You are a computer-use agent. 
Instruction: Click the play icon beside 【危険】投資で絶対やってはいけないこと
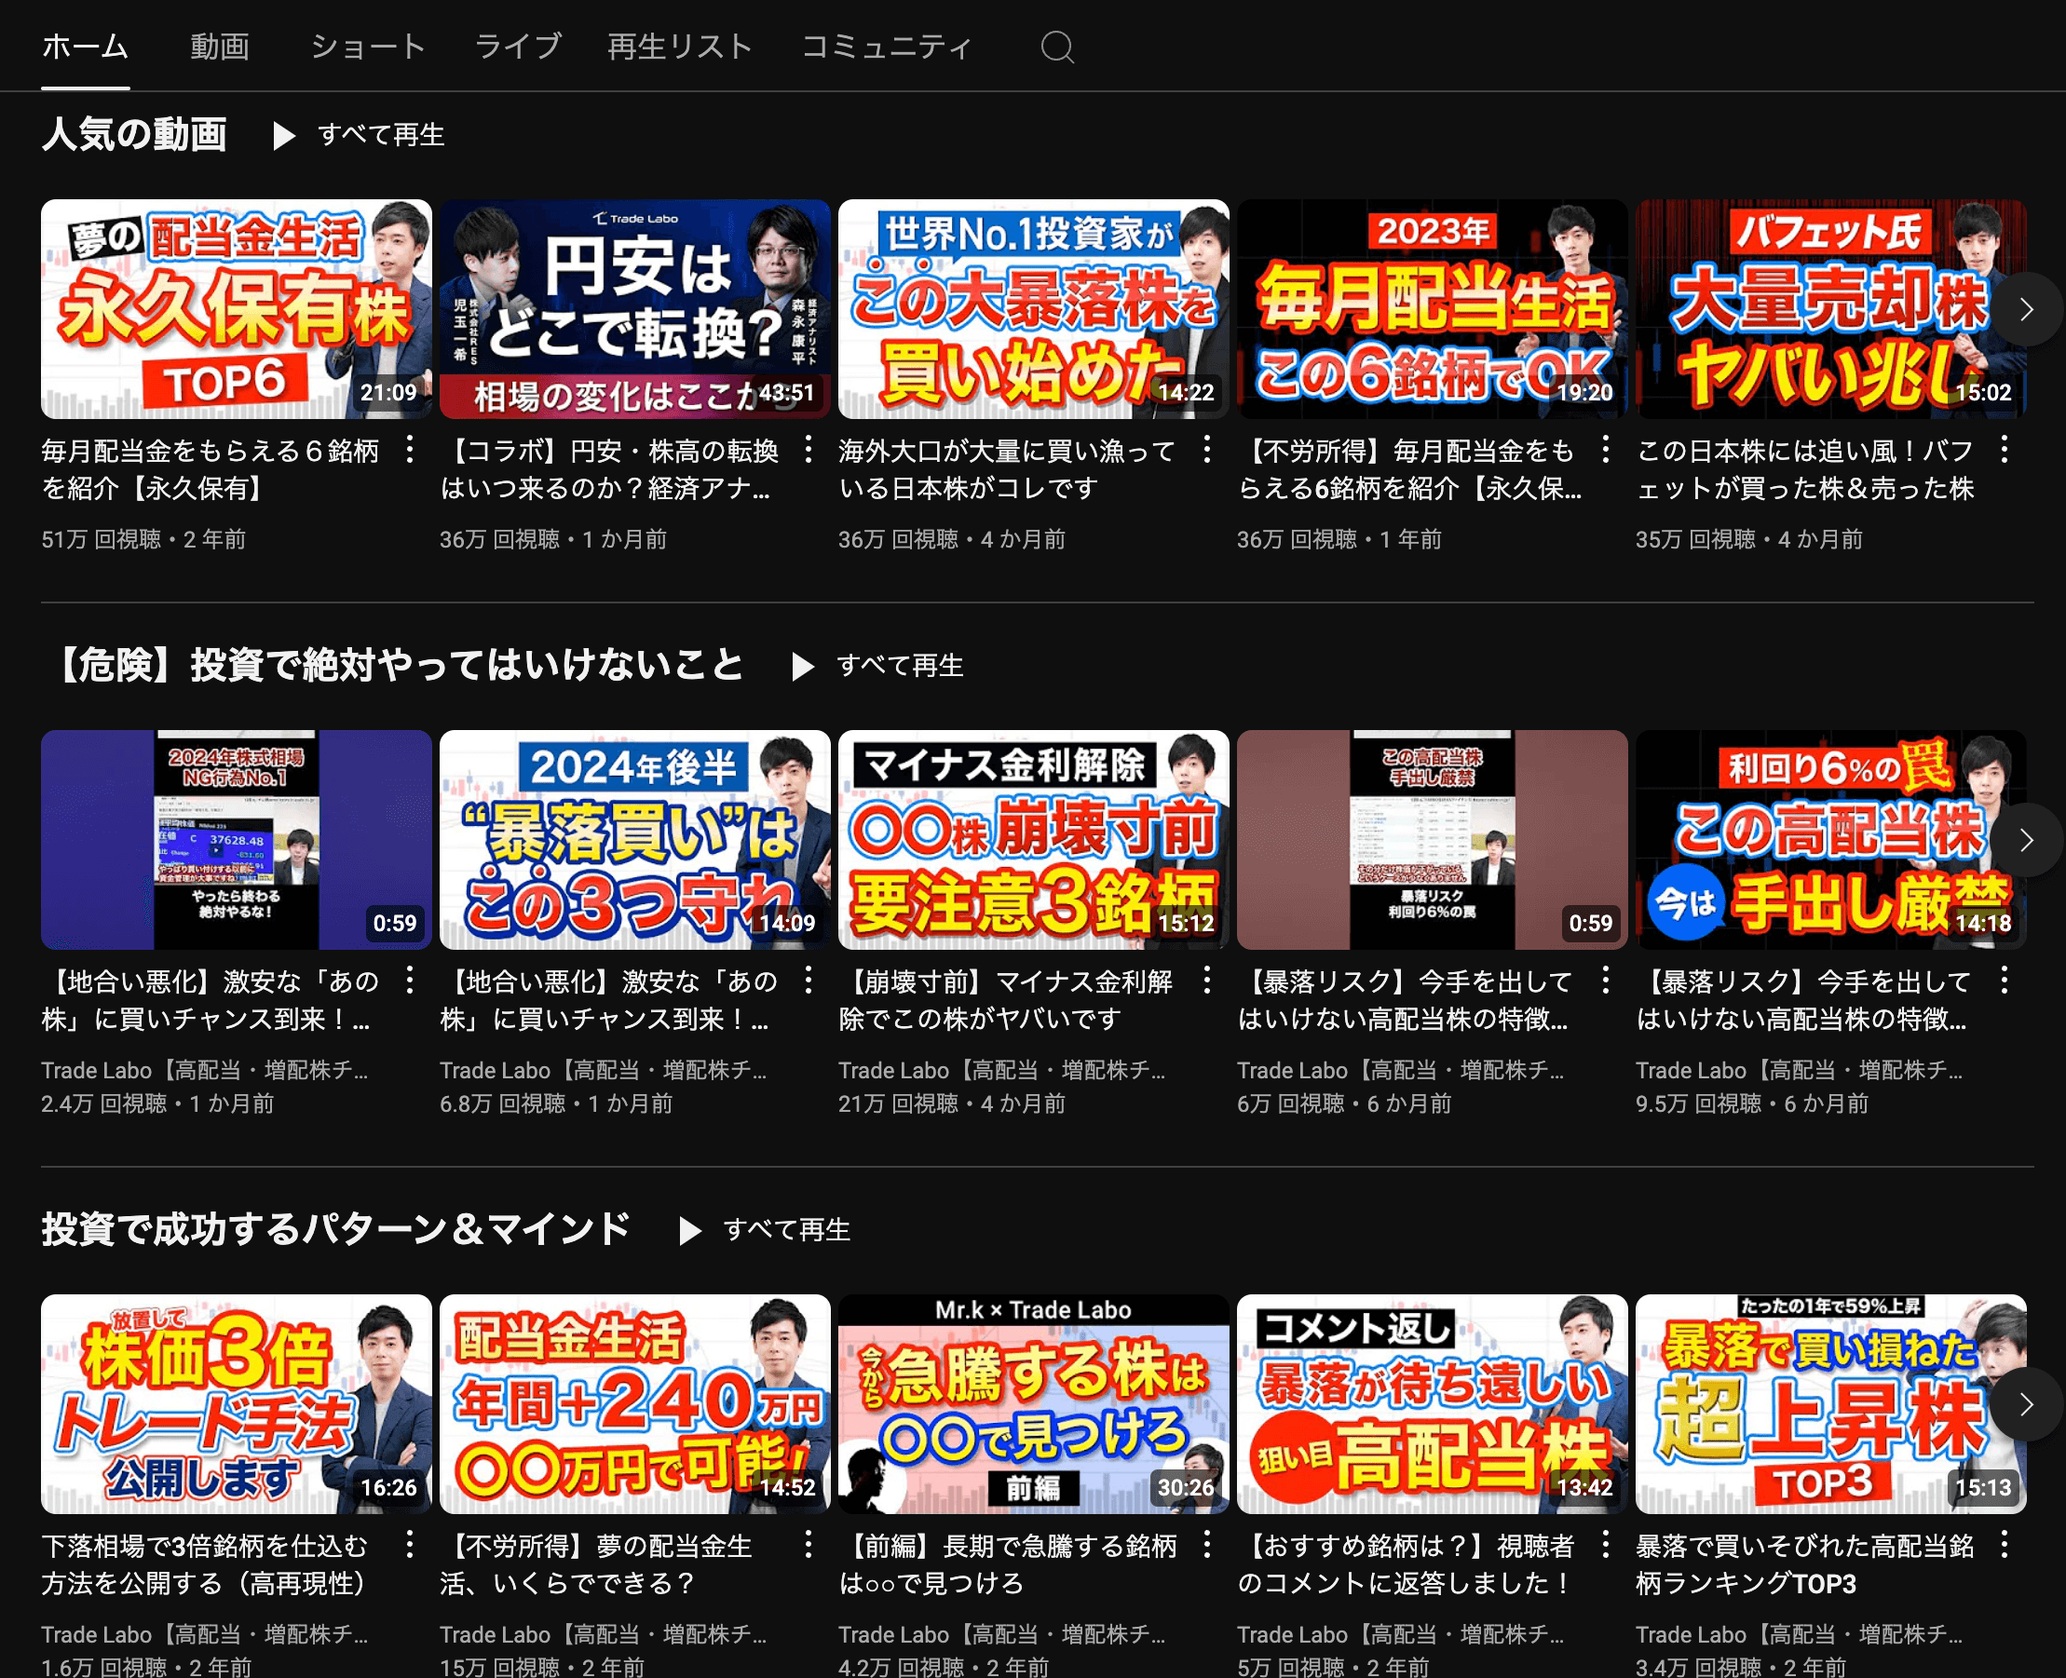click(x=803, y=666)
